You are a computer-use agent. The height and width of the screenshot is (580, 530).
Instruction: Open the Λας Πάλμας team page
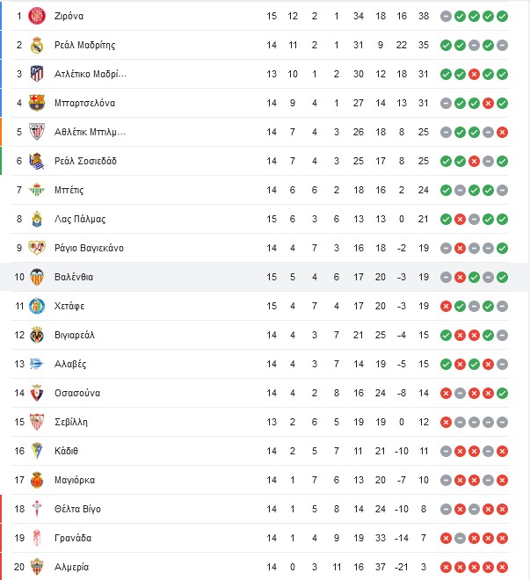click(x=80, y=219)
